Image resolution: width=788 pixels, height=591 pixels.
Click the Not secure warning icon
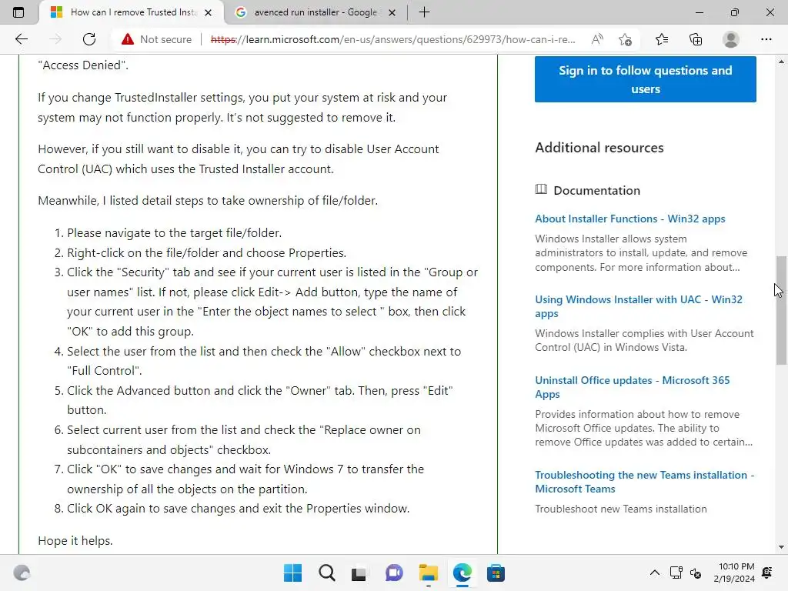pyautogui.click(x=128, y=39)
